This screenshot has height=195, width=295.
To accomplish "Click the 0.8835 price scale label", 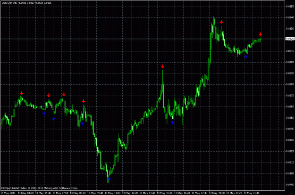I will (x=290, y=140).
